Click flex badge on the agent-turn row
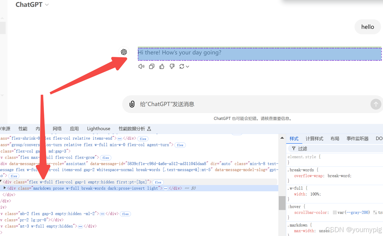Viewport: 383px width, 236px height. click(x=180, y=145)
